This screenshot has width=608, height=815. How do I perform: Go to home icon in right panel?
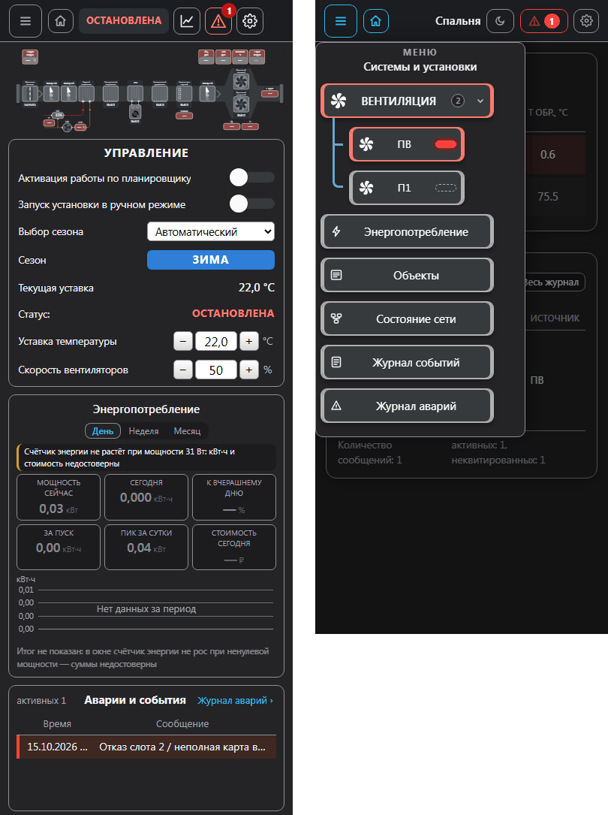tap(376, 21)
